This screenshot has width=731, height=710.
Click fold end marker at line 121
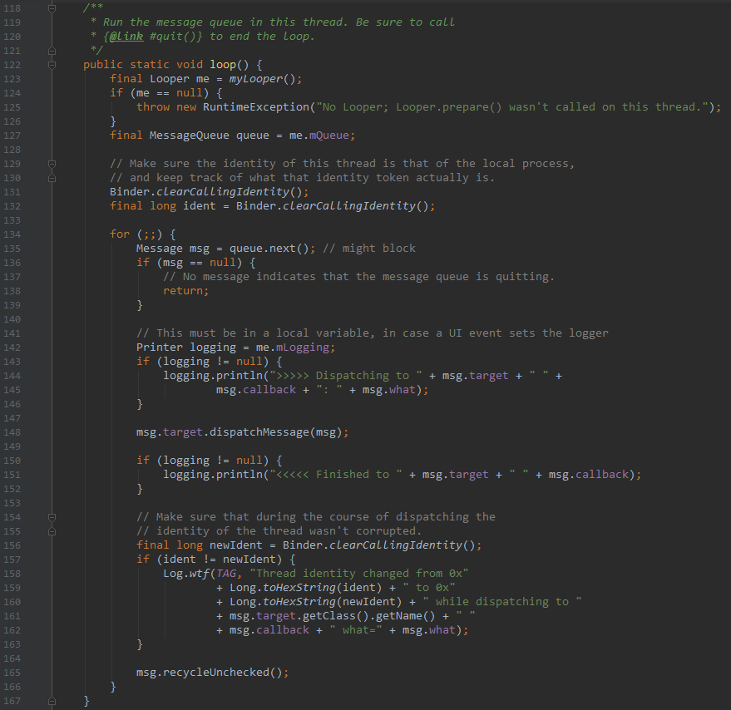click(x=52, y=51)
